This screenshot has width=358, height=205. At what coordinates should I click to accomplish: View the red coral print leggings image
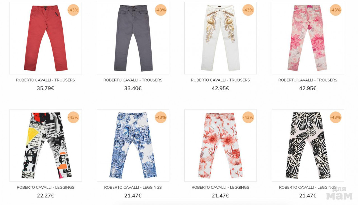220,145
